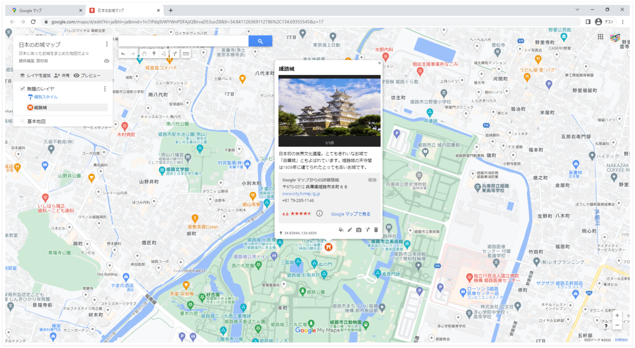Select the Draw line tool

(164, 54)
